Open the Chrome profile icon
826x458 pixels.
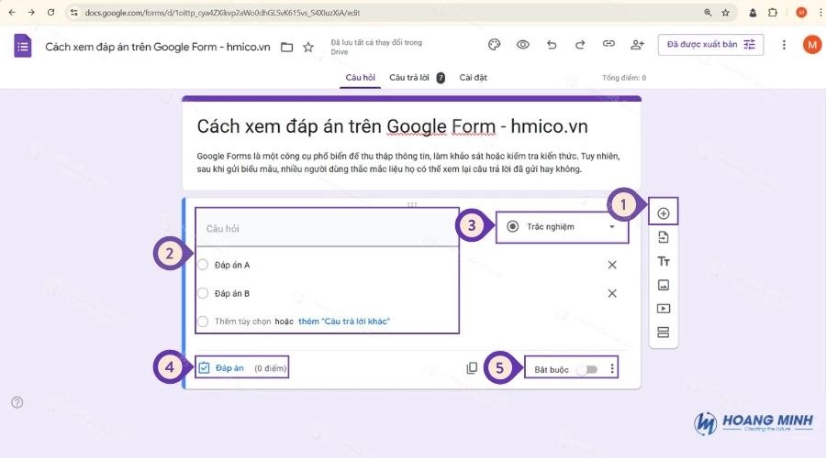(801, 13)
